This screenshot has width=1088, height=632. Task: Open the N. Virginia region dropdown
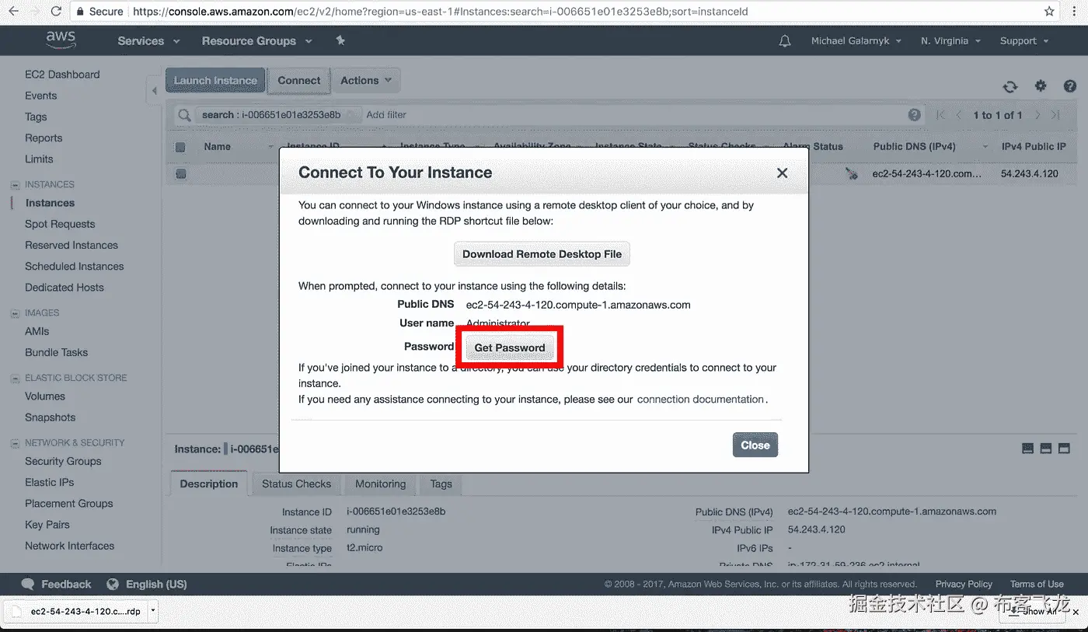coord(950,41)
